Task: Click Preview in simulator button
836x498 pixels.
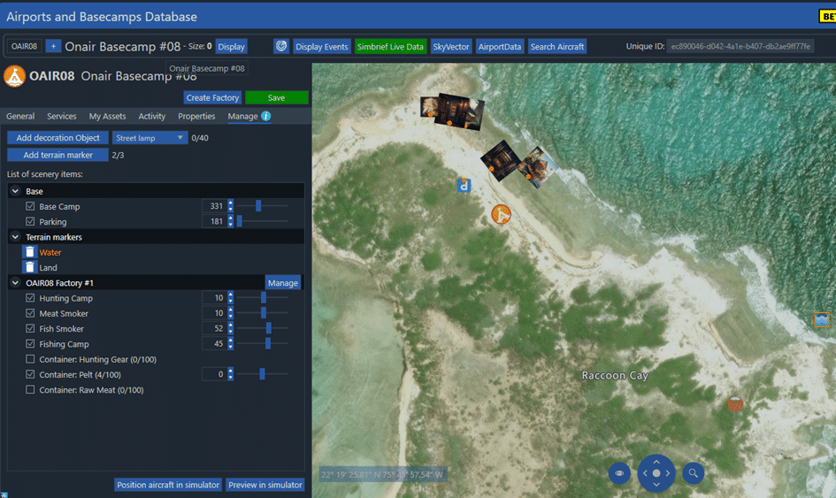Action: [x=265, y=485]
